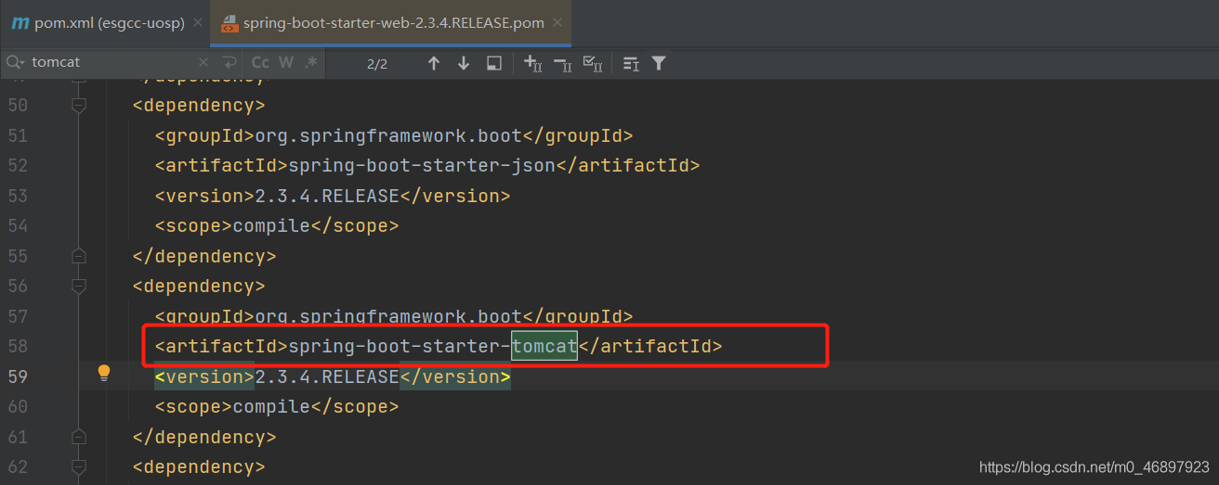The width and height of the screenshot is (1219, 485).
Task: Fold the dependency tag at line 62
Action: 79,467
